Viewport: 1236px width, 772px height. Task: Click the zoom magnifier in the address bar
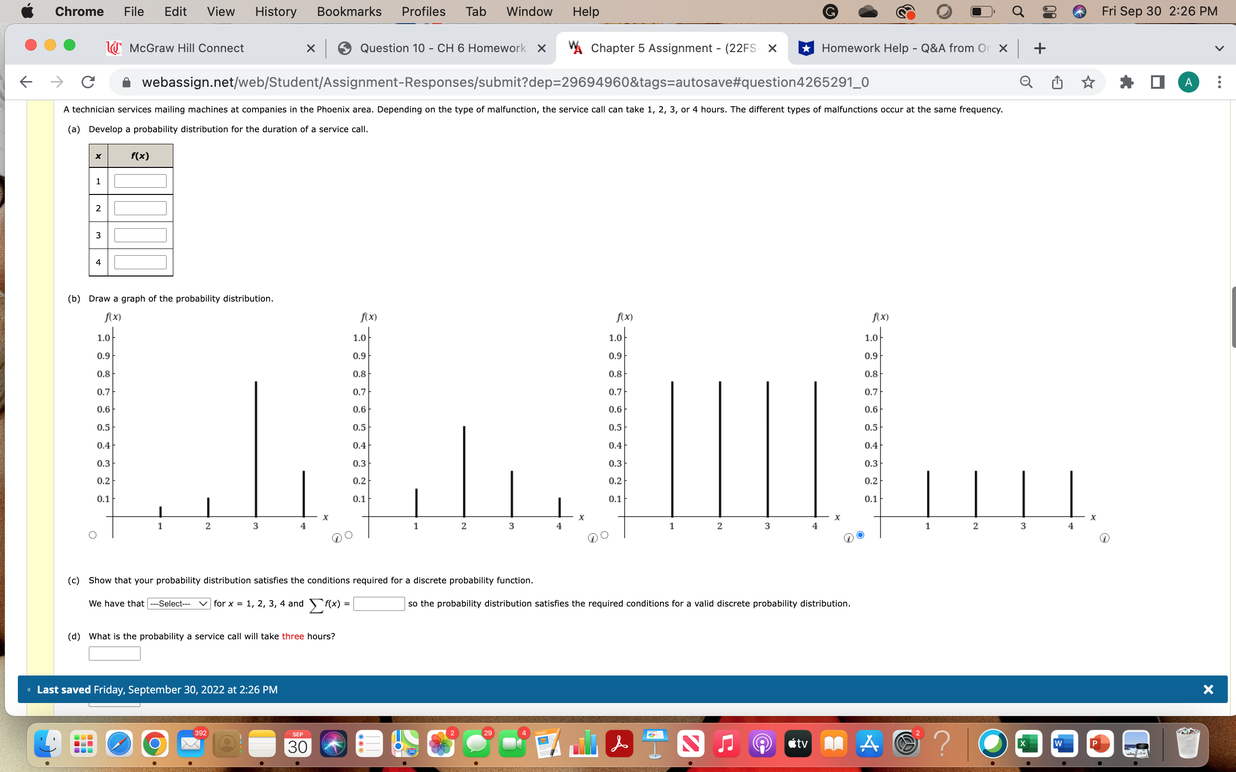[x=1026, y=82]
